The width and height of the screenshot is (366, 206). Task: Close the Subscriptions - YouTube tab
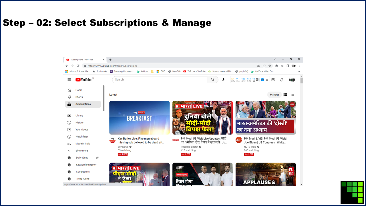[x=104, y=60]
